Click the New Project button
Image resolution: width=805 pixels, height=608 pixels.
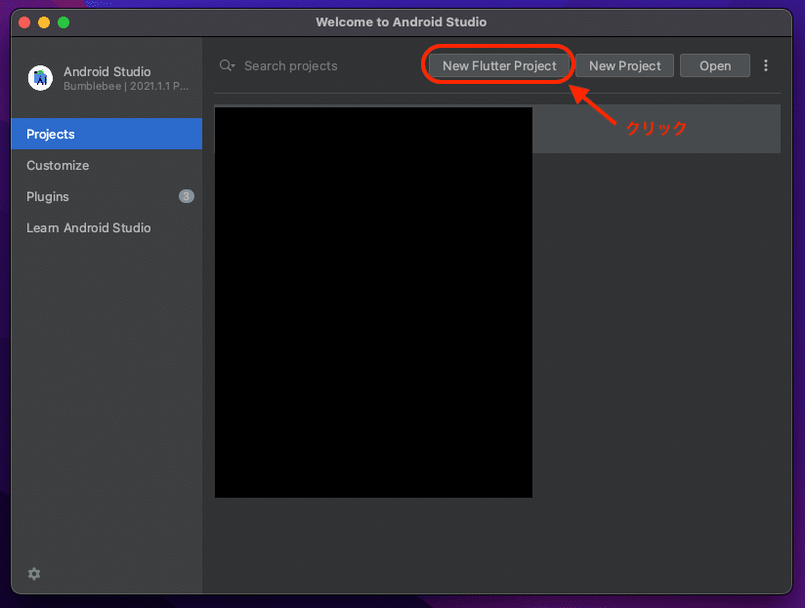click(x=624, y=65)
